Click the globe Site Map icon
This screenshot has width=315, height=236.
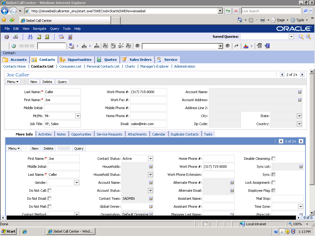coord(6,37)
